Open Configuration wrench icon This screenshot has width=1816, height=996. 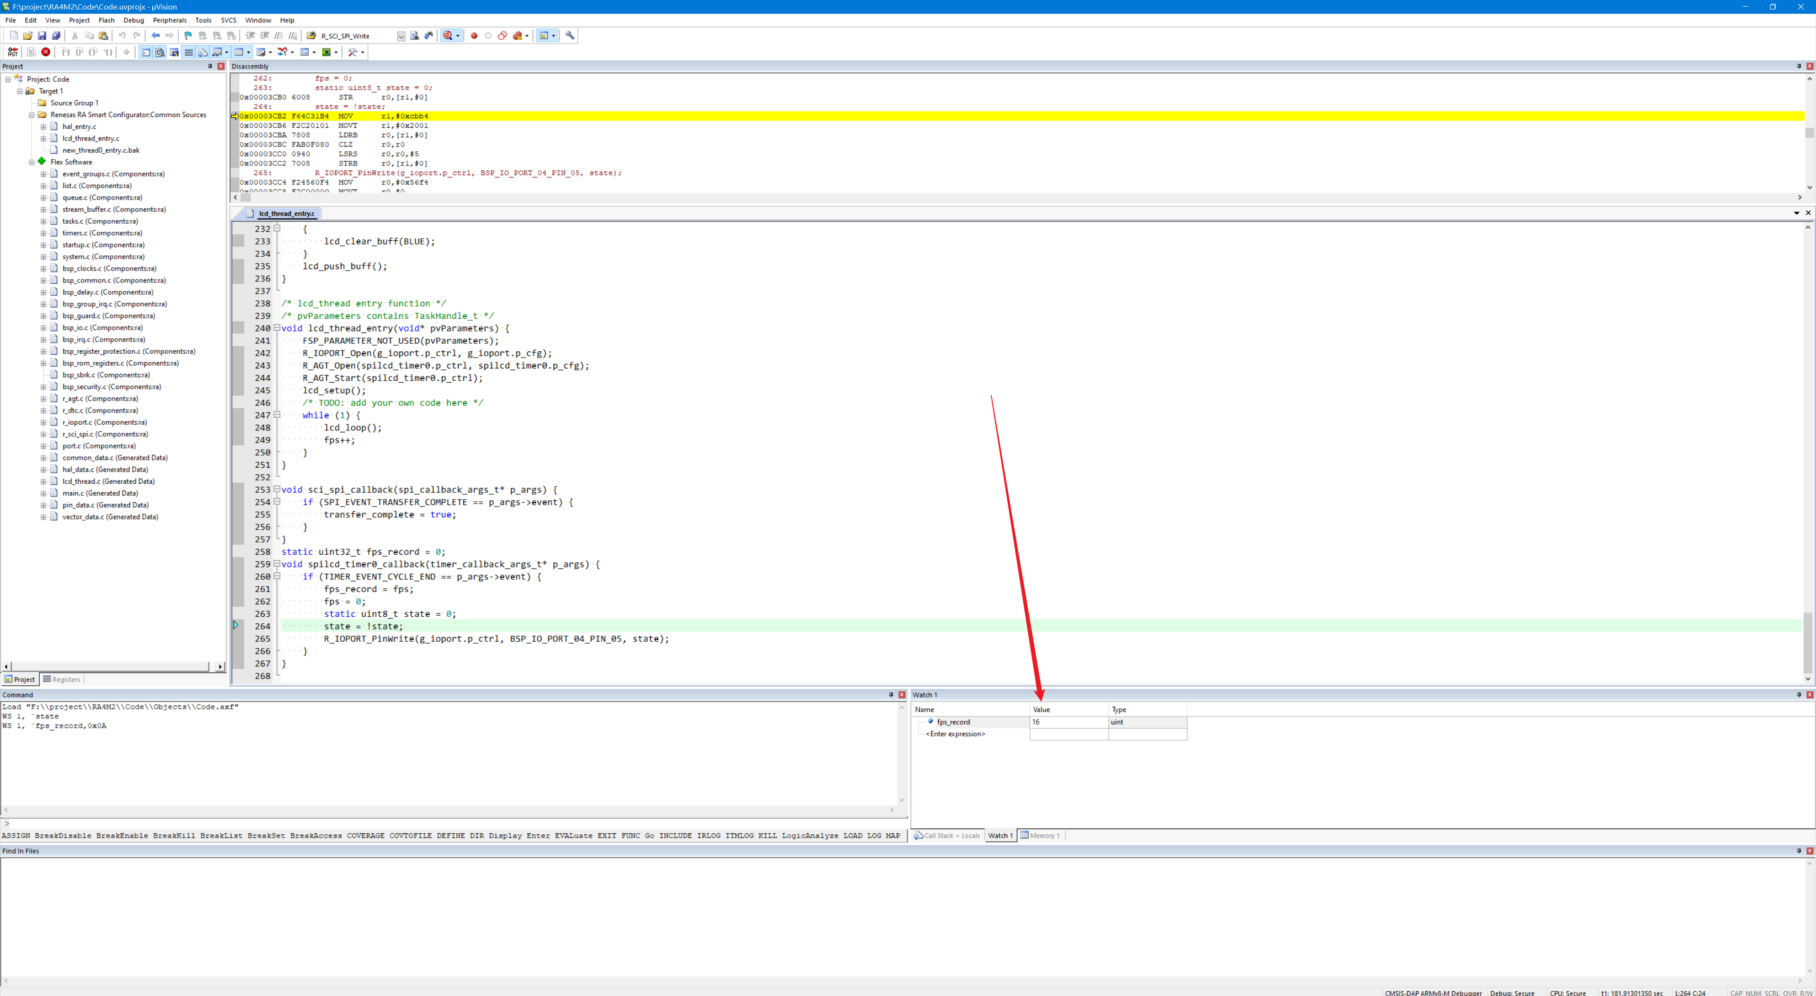pos(570,36)
